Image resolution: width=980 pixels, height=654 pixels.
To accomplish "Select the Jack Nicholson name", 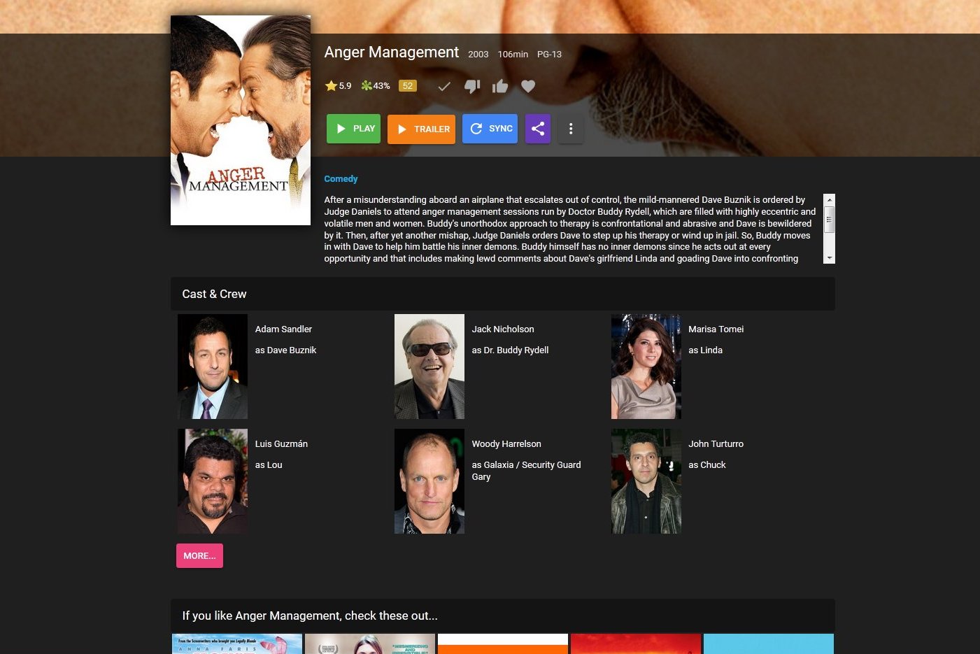I will click(503, 329).
